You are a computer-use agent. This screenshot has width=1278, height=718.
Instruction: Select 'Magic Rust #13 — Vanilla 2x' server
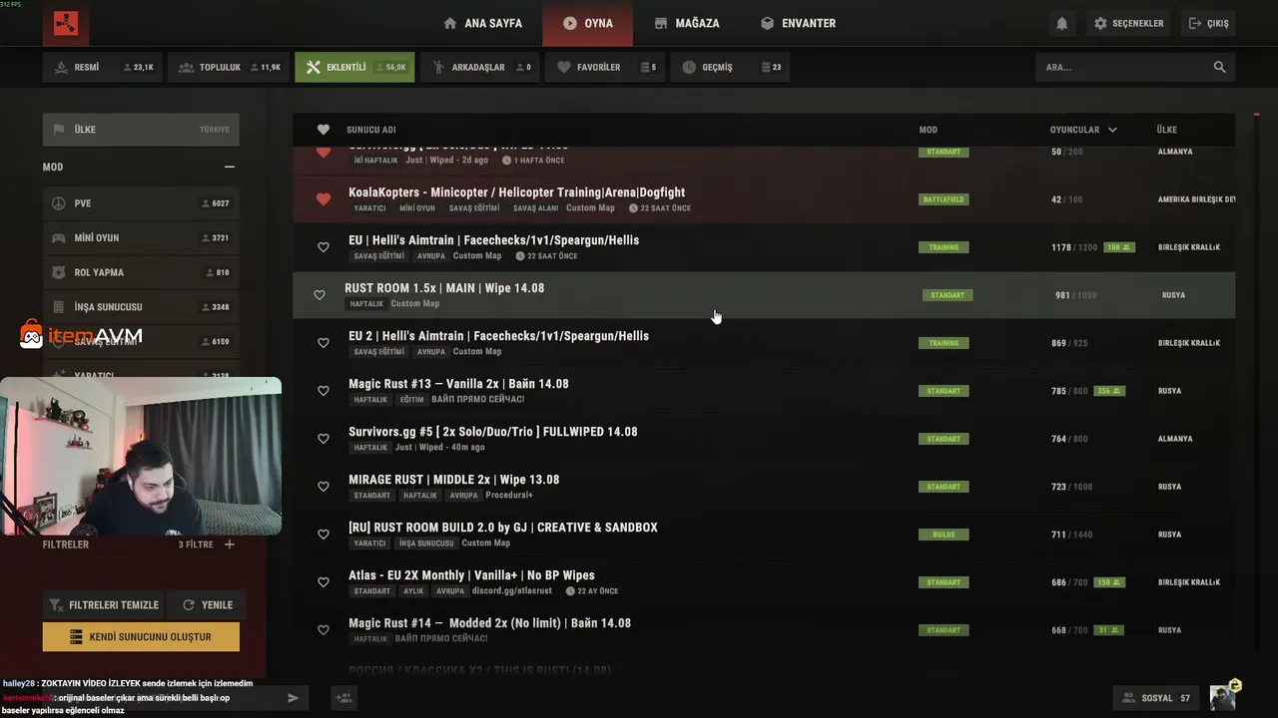(764, 391)
